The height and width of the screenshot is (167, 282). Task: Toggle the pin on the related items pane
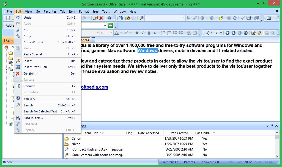272,126
